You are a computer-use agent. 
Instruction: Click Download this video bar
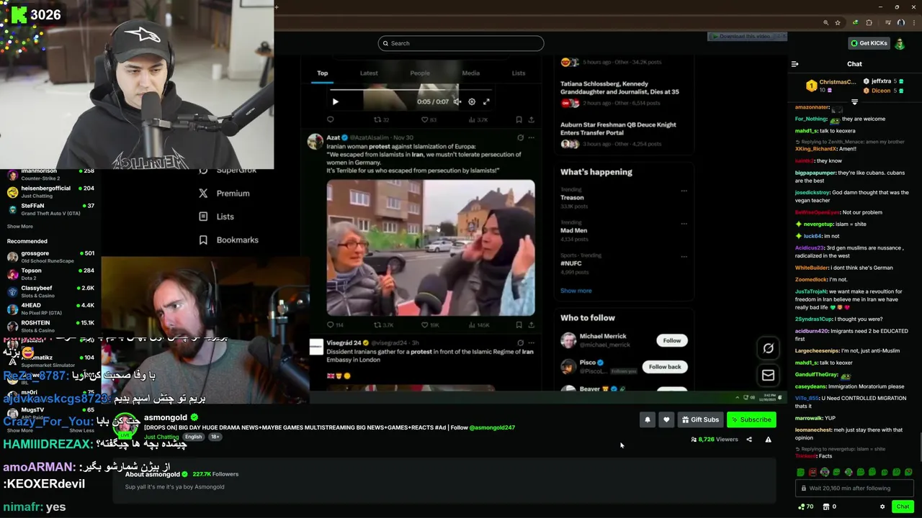pos(747,36)
